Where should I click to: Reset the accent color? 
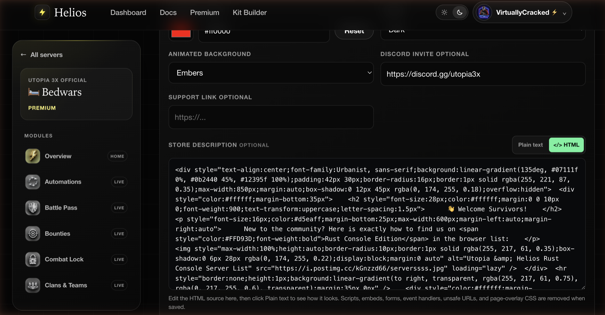(x=354, y=34)
